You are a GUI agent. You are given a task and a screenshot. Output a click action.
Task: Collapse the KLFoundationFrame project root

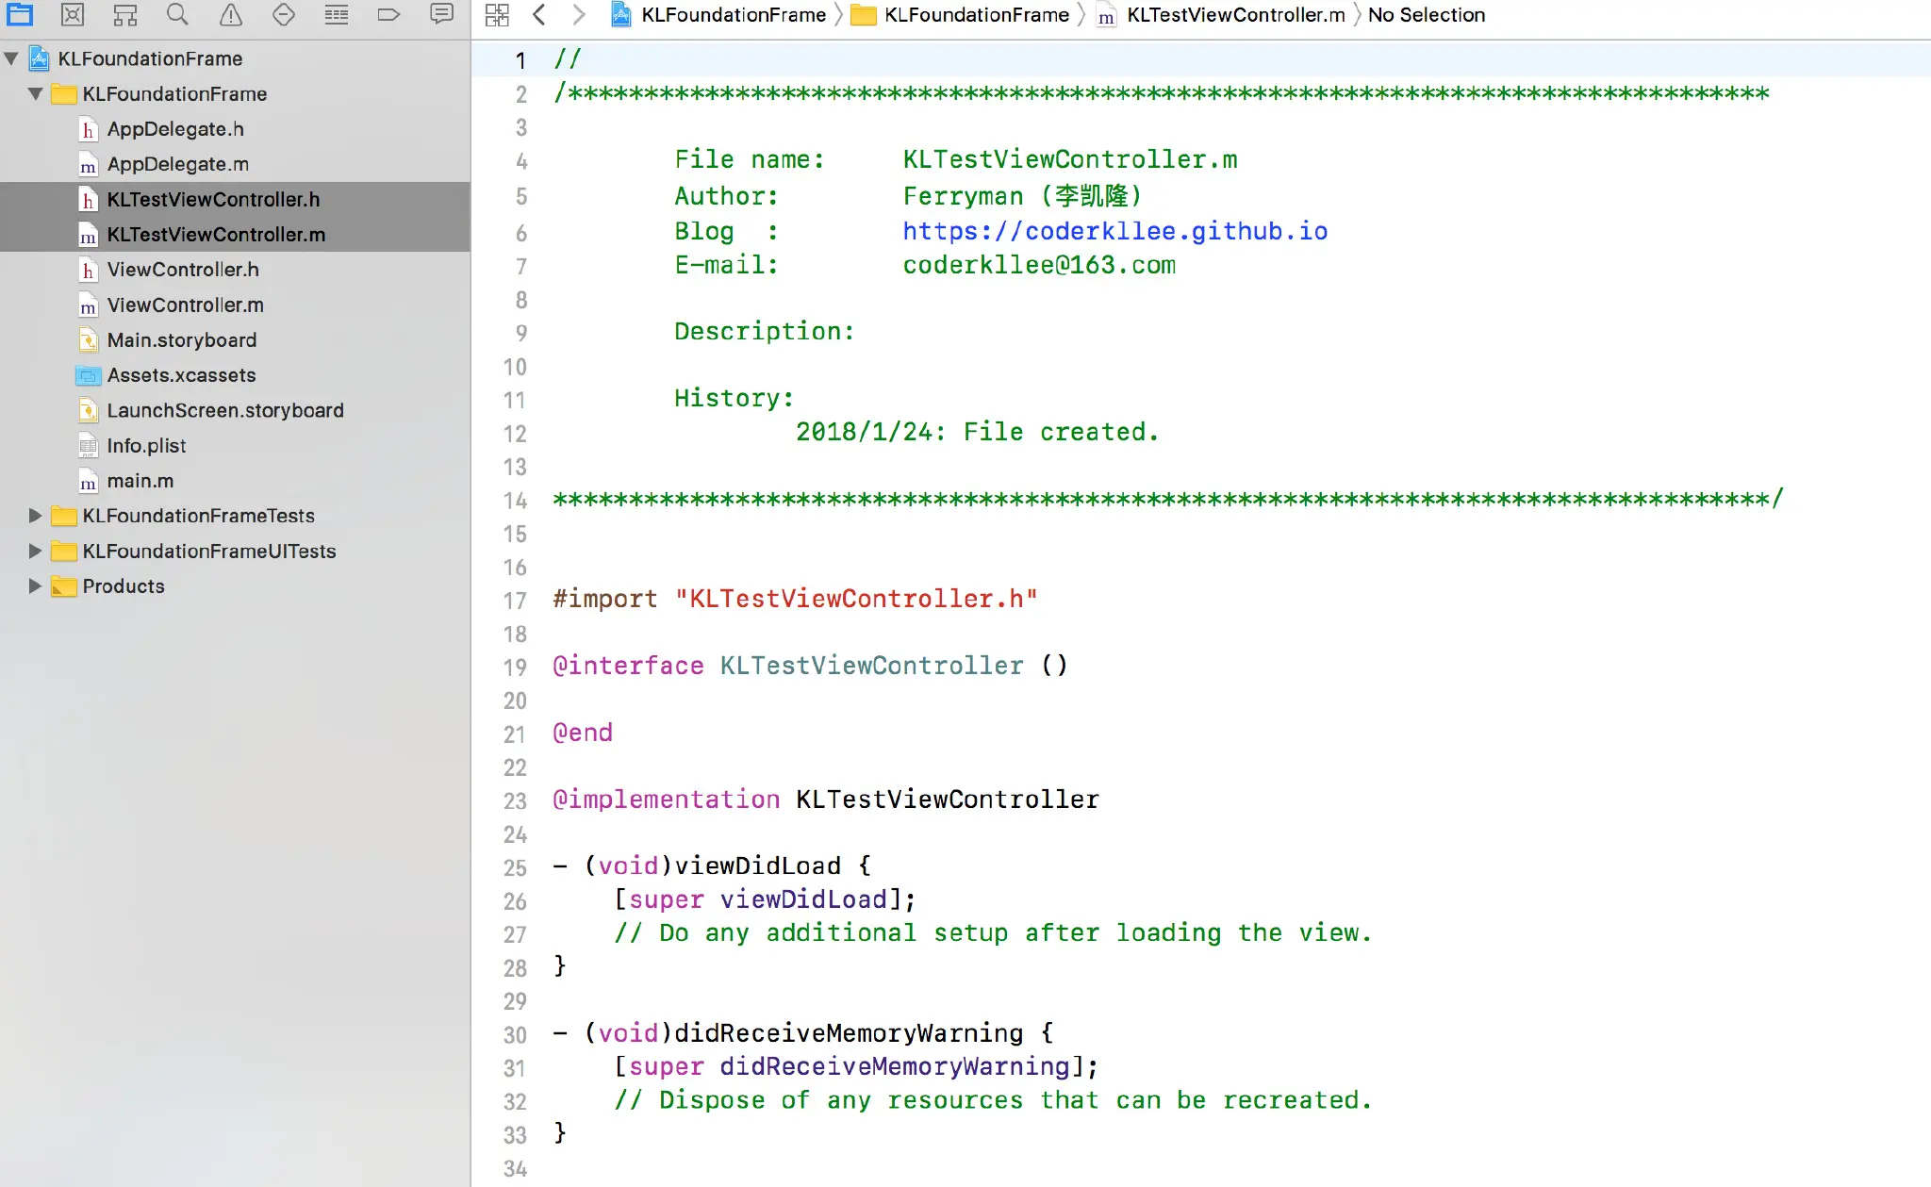click(11, 58)
